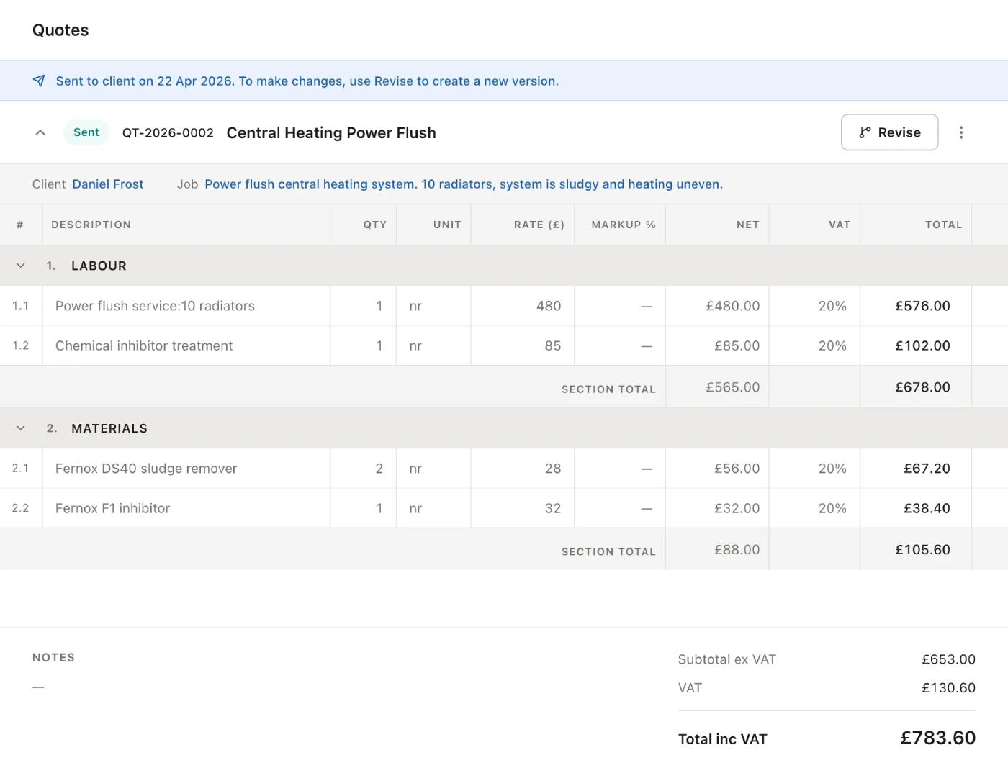Select the Power flush service:10 radiators row
The height and width of the screenshot is (768, 1008).
[x=504, y=306]
